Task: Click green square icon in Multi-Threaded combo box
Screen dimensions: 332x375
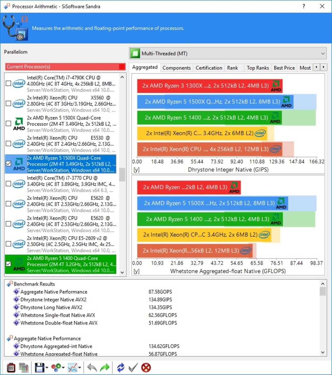Action: (135, 53)
